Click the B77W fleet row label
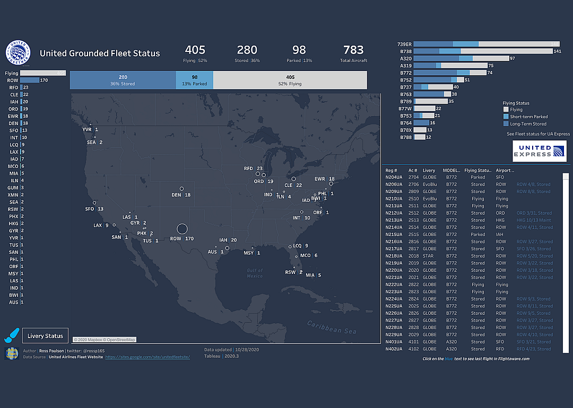This screenshot has width=573, height=408. point(405,109)
